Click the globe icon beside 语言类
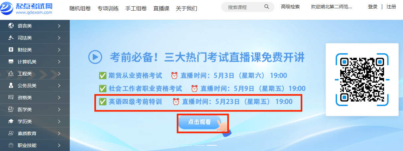Image resolution: width=403 pixels, height=151 pixels. point(11,26)
